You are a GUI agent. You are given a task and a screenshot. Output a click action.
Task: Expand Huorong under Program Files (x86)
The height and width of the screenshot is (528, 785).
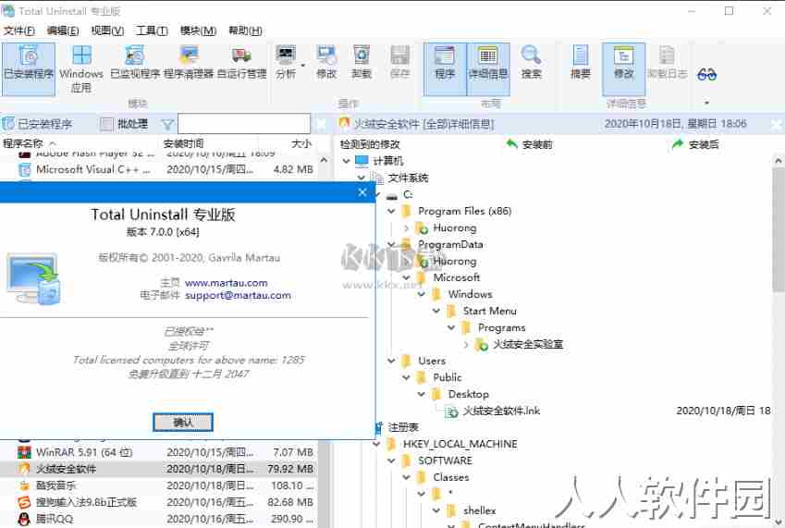406,228
